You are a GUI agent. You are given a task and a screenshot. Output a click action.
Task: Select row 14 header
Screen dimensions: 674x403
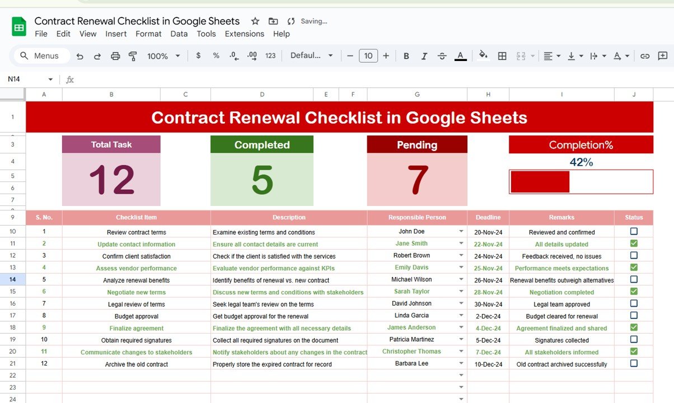[13, 280]
